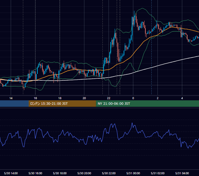
Task: Click the hour label 18 on the upper axis
Action: click(60, 98)
